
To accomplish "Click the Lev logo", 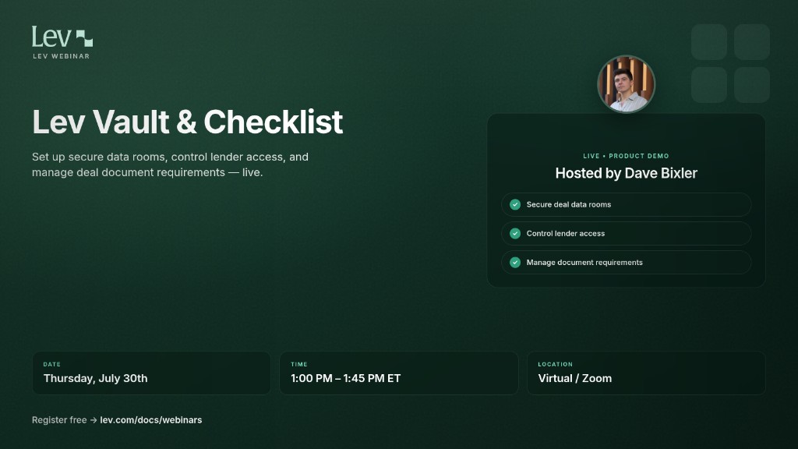I will pos(62,37).
